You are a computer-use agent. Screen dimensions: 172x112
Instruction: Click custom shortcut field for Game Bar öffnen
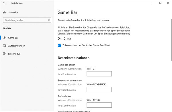pyautogui.click(x=99, y=74)
